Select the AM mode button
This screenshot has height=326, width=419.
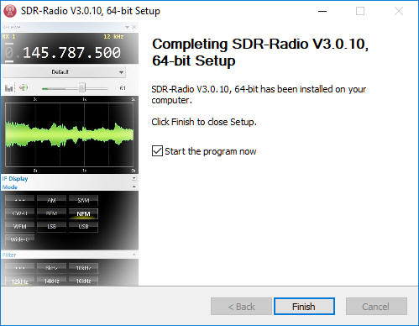[x=51, y=200]
